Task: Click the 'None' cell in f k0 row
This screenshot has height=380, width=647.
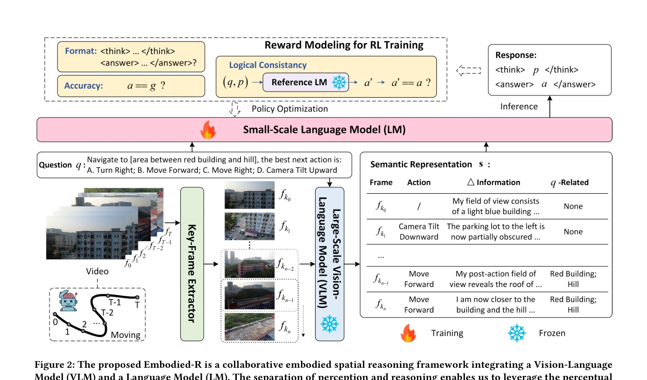Action: [x=573, y=206]
